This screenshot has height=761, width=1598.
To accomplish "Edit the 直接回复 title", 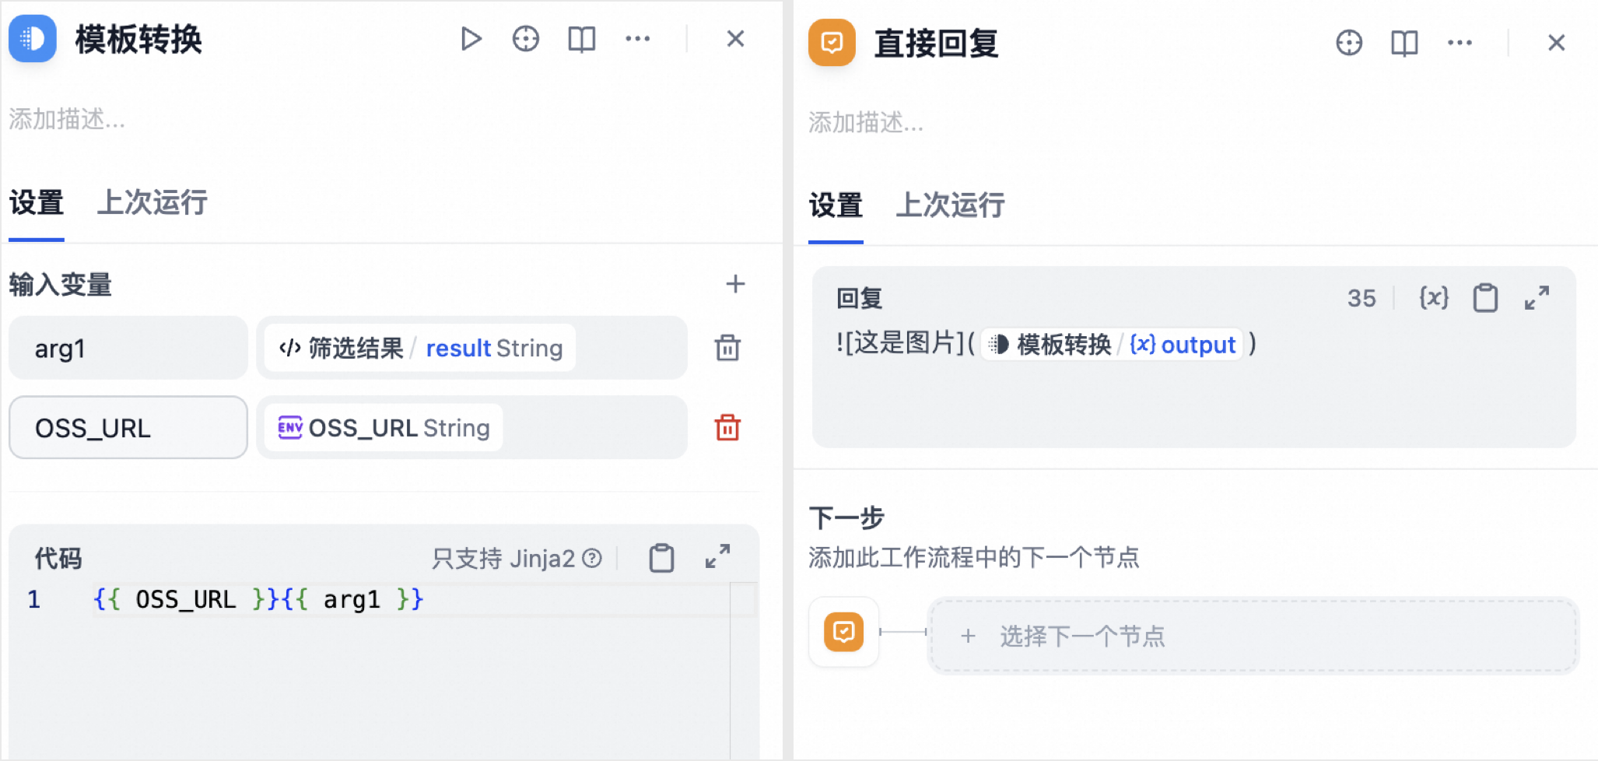I will 937,43.
